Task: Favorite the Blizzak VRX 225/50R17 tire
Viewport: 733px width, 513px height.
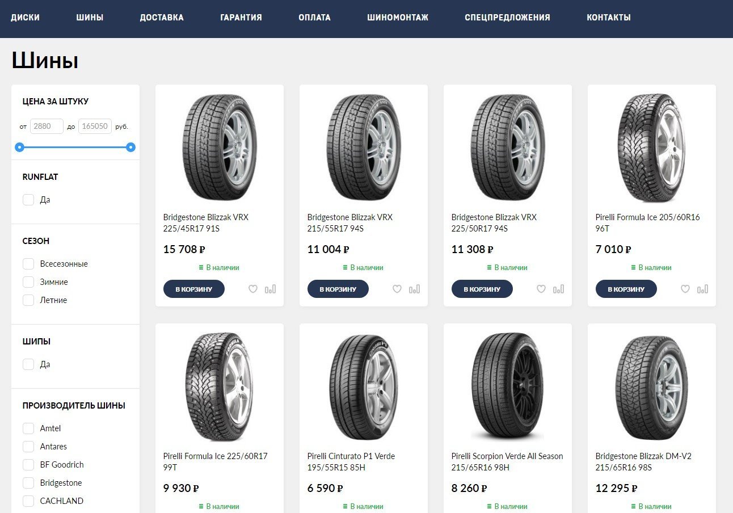Action: (541, 289)
